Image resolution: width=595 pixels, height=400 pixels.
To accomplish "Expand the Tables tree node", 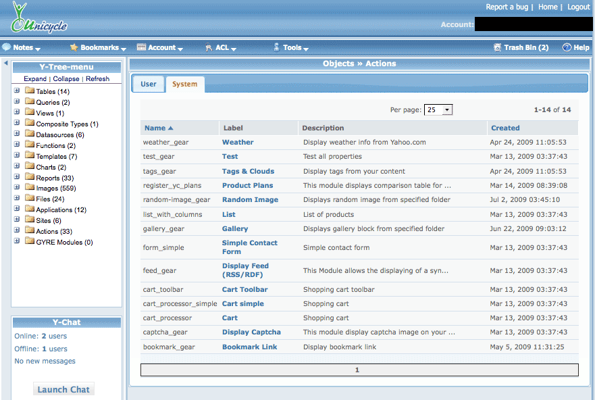I will click(17, 91).
